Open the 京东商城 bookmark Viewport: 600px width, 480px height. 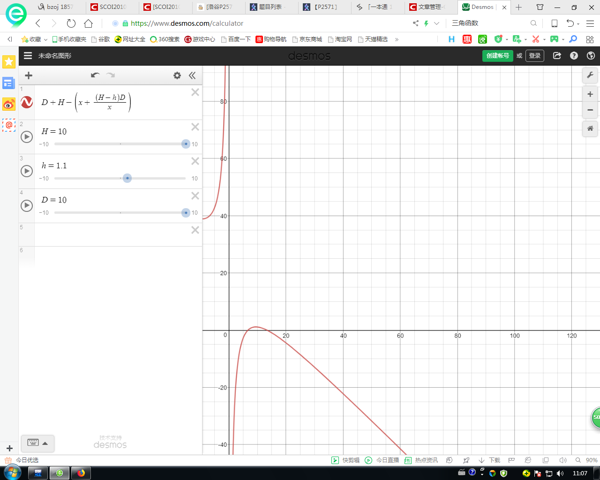307,39
